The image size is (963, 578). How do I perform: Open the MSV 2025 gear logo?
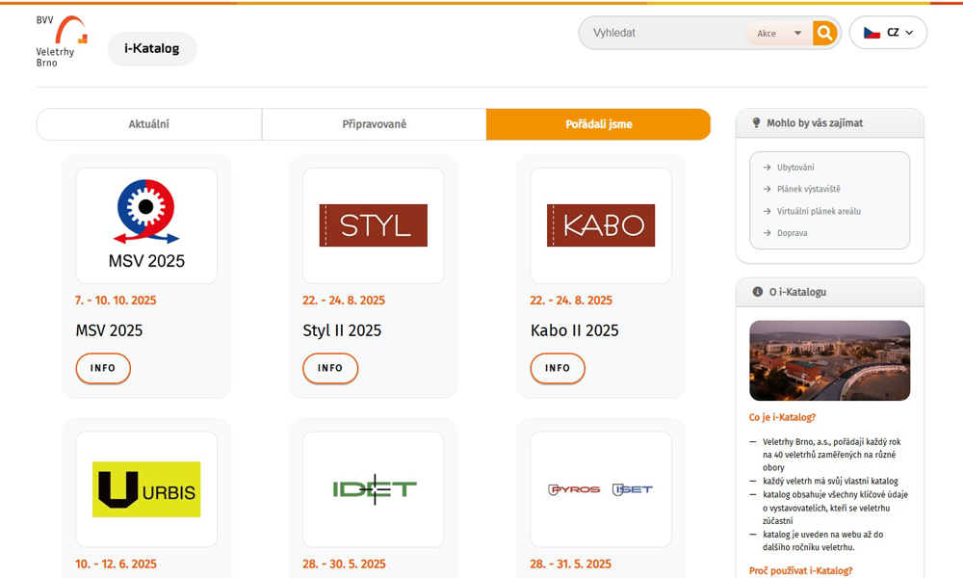[146, 225]
